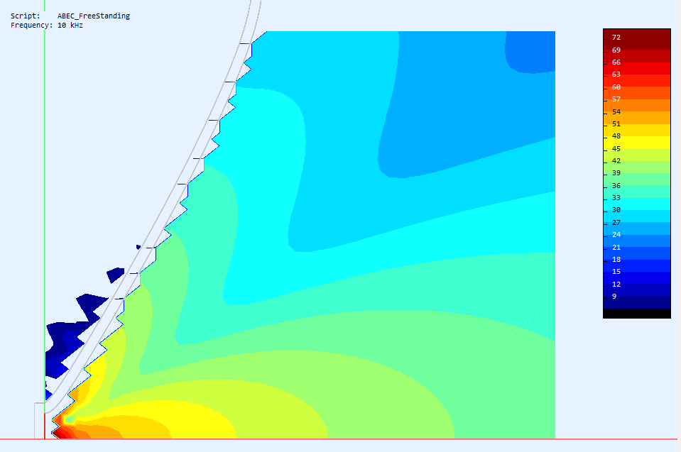Click the 36 legend value
The image size is (681, 452).
click(616, 185)
